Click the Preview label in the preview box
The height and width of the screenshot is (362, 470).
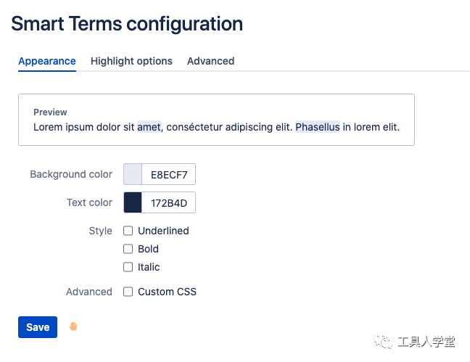coord(50,112)
